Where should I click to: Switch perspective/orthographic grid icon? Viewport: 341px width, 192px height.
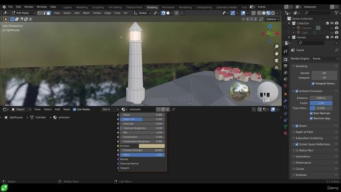pos(277,68)
